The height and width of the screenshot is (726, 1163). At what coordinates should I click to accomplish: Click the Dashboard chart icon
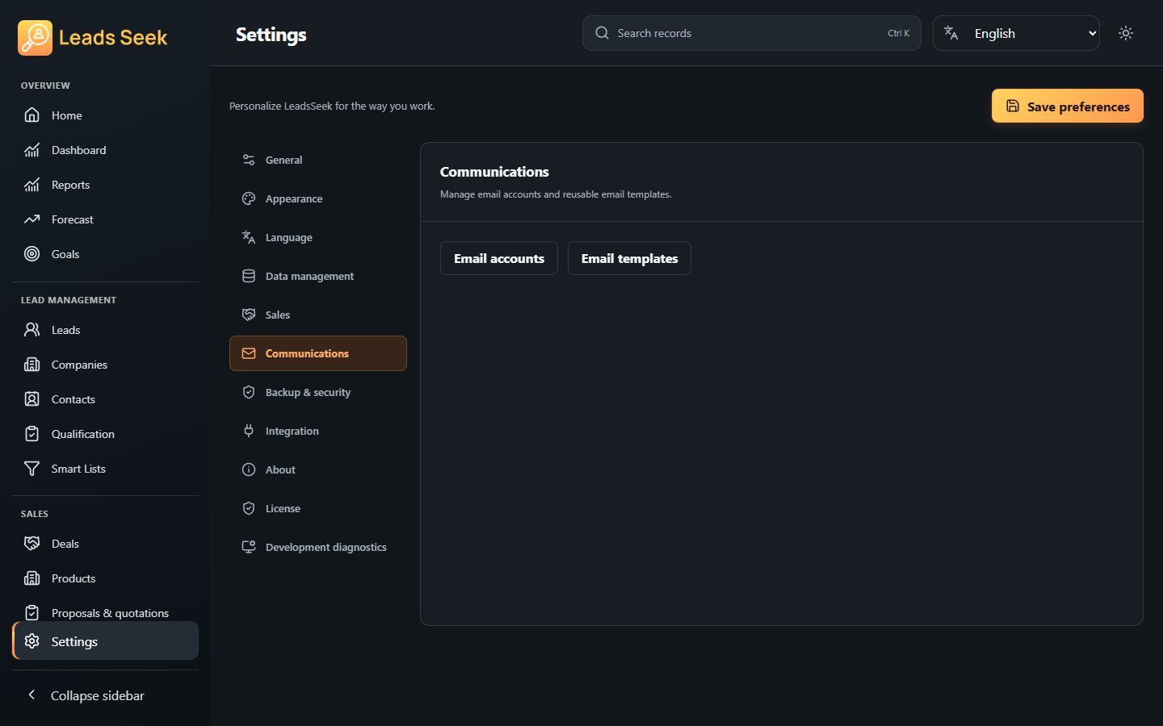tap(31, 150)
